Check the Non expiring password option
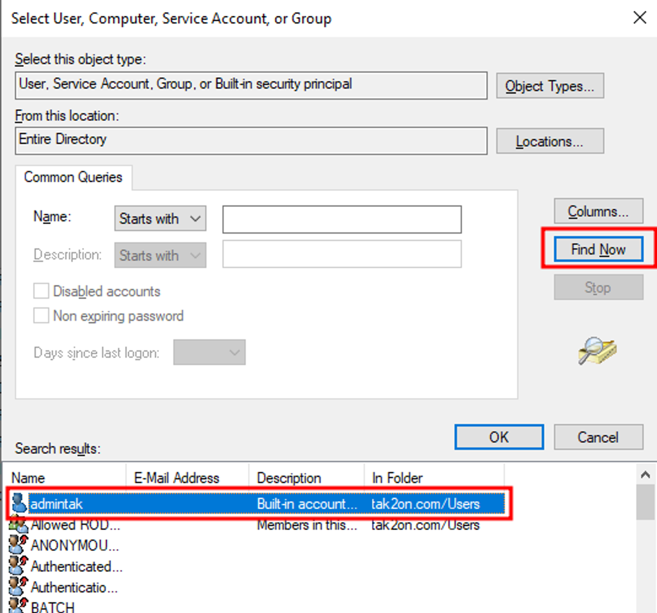This screenshot has width=657, height=613. coord(41,316)
